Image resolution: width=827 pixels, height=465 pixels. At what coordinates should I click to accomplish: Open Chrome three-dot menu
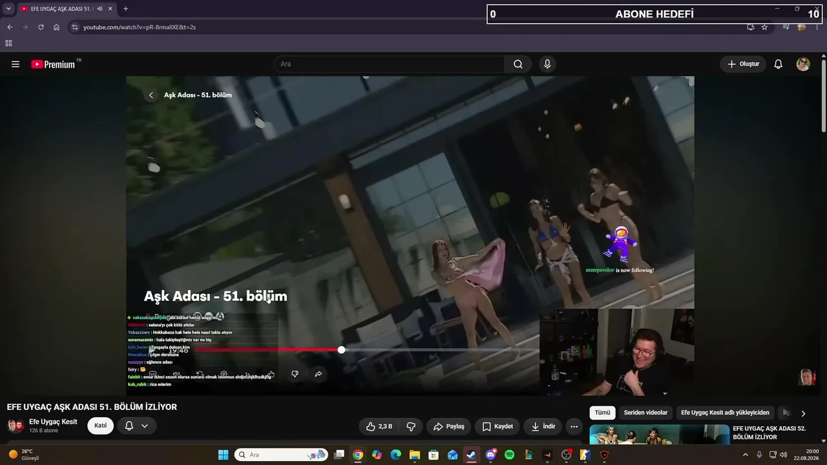pos(817,27)
